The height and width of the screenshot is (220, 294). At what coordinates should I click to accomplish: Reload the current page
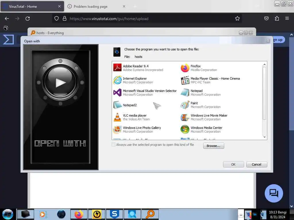[x=28, y=19]
